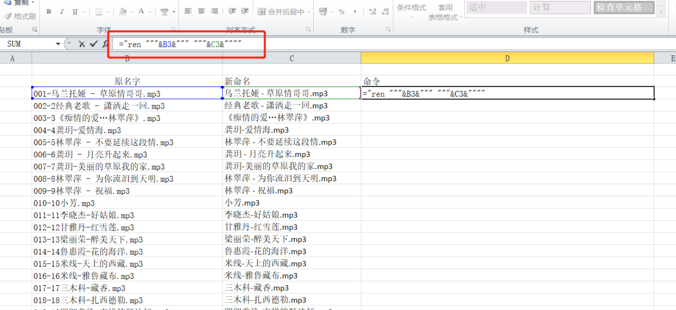The width and height of the screenshot is (676, 310).
Task: Click the 新命名 header cell
Action: [292, 81]
